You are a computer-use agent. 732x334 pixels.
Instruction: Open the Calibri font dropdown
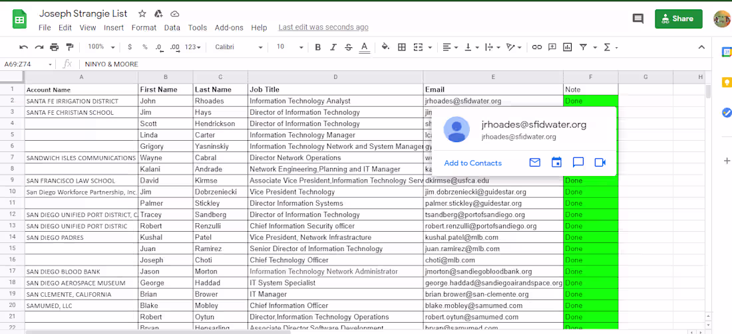[x=239, y=47]
